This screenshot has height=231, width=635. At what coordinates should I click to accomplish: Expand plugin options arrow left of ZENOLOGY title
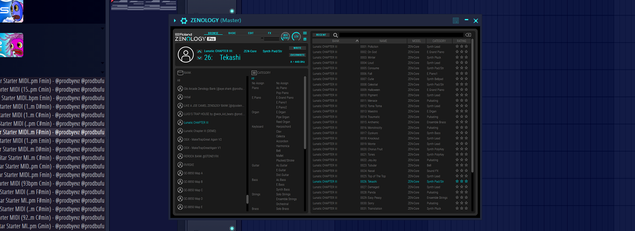tap(175, 21)
